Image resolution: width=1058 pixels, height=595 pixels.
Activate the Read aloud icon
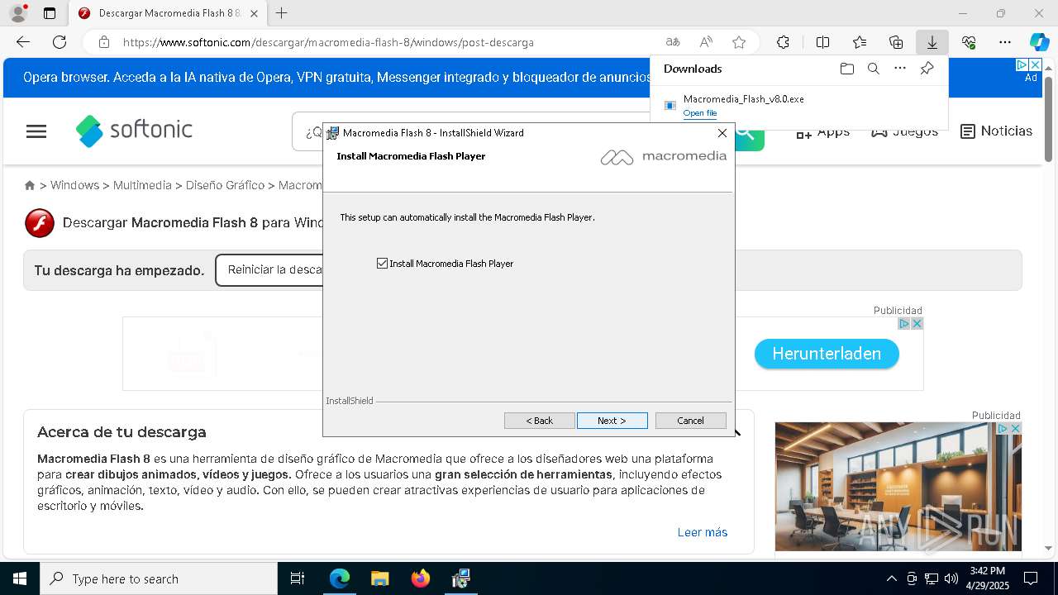[706, 42]
